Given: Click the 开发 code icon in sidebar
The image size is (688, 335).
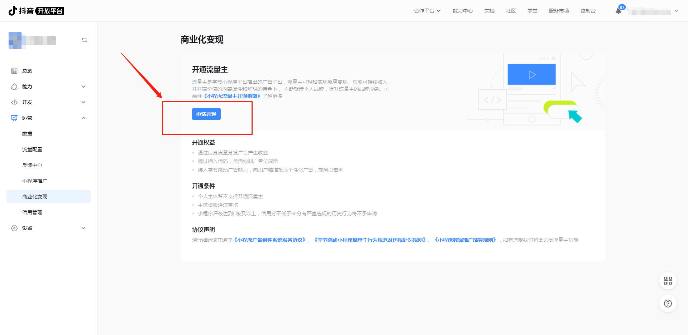Looking at the screenshot, I should click(14, 102).
